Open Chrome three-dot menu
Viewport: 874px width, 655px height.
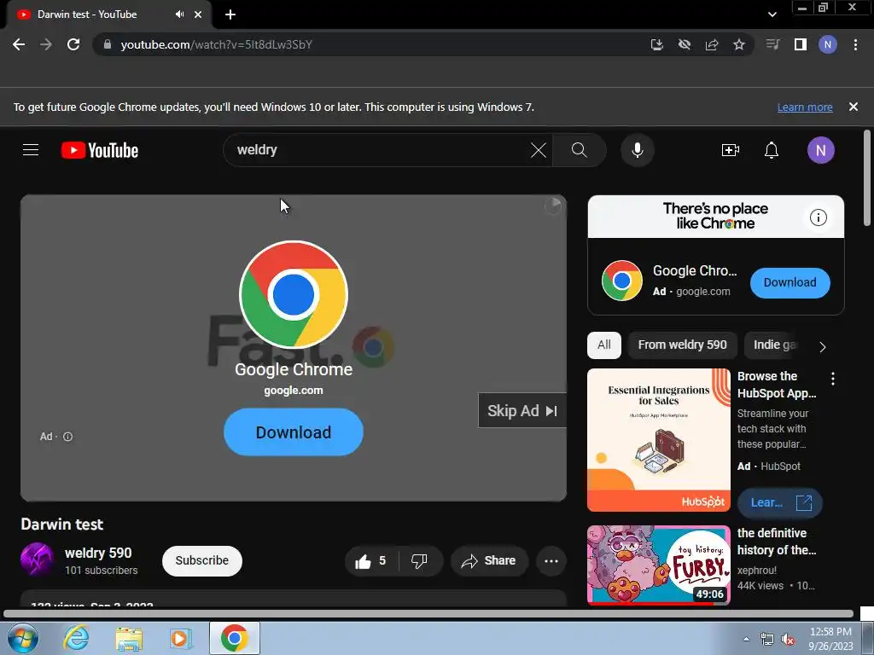(855, 44)
